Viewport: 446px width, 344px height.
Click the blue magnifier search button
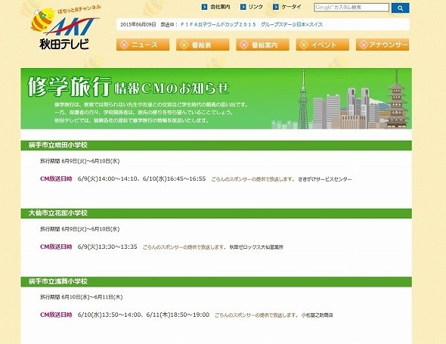pos(400,8)
